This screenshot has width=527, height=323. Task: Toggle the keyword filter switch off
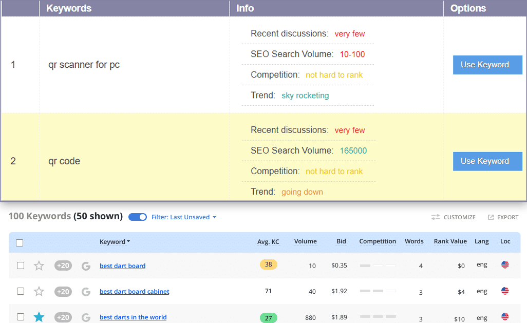[138, 217]
